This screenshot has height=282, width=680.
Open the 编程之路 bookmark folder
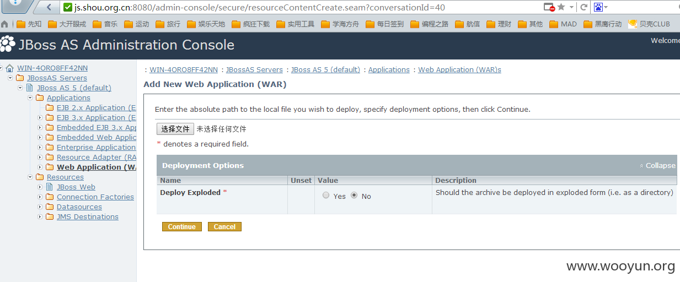click(x=430, y=24)
